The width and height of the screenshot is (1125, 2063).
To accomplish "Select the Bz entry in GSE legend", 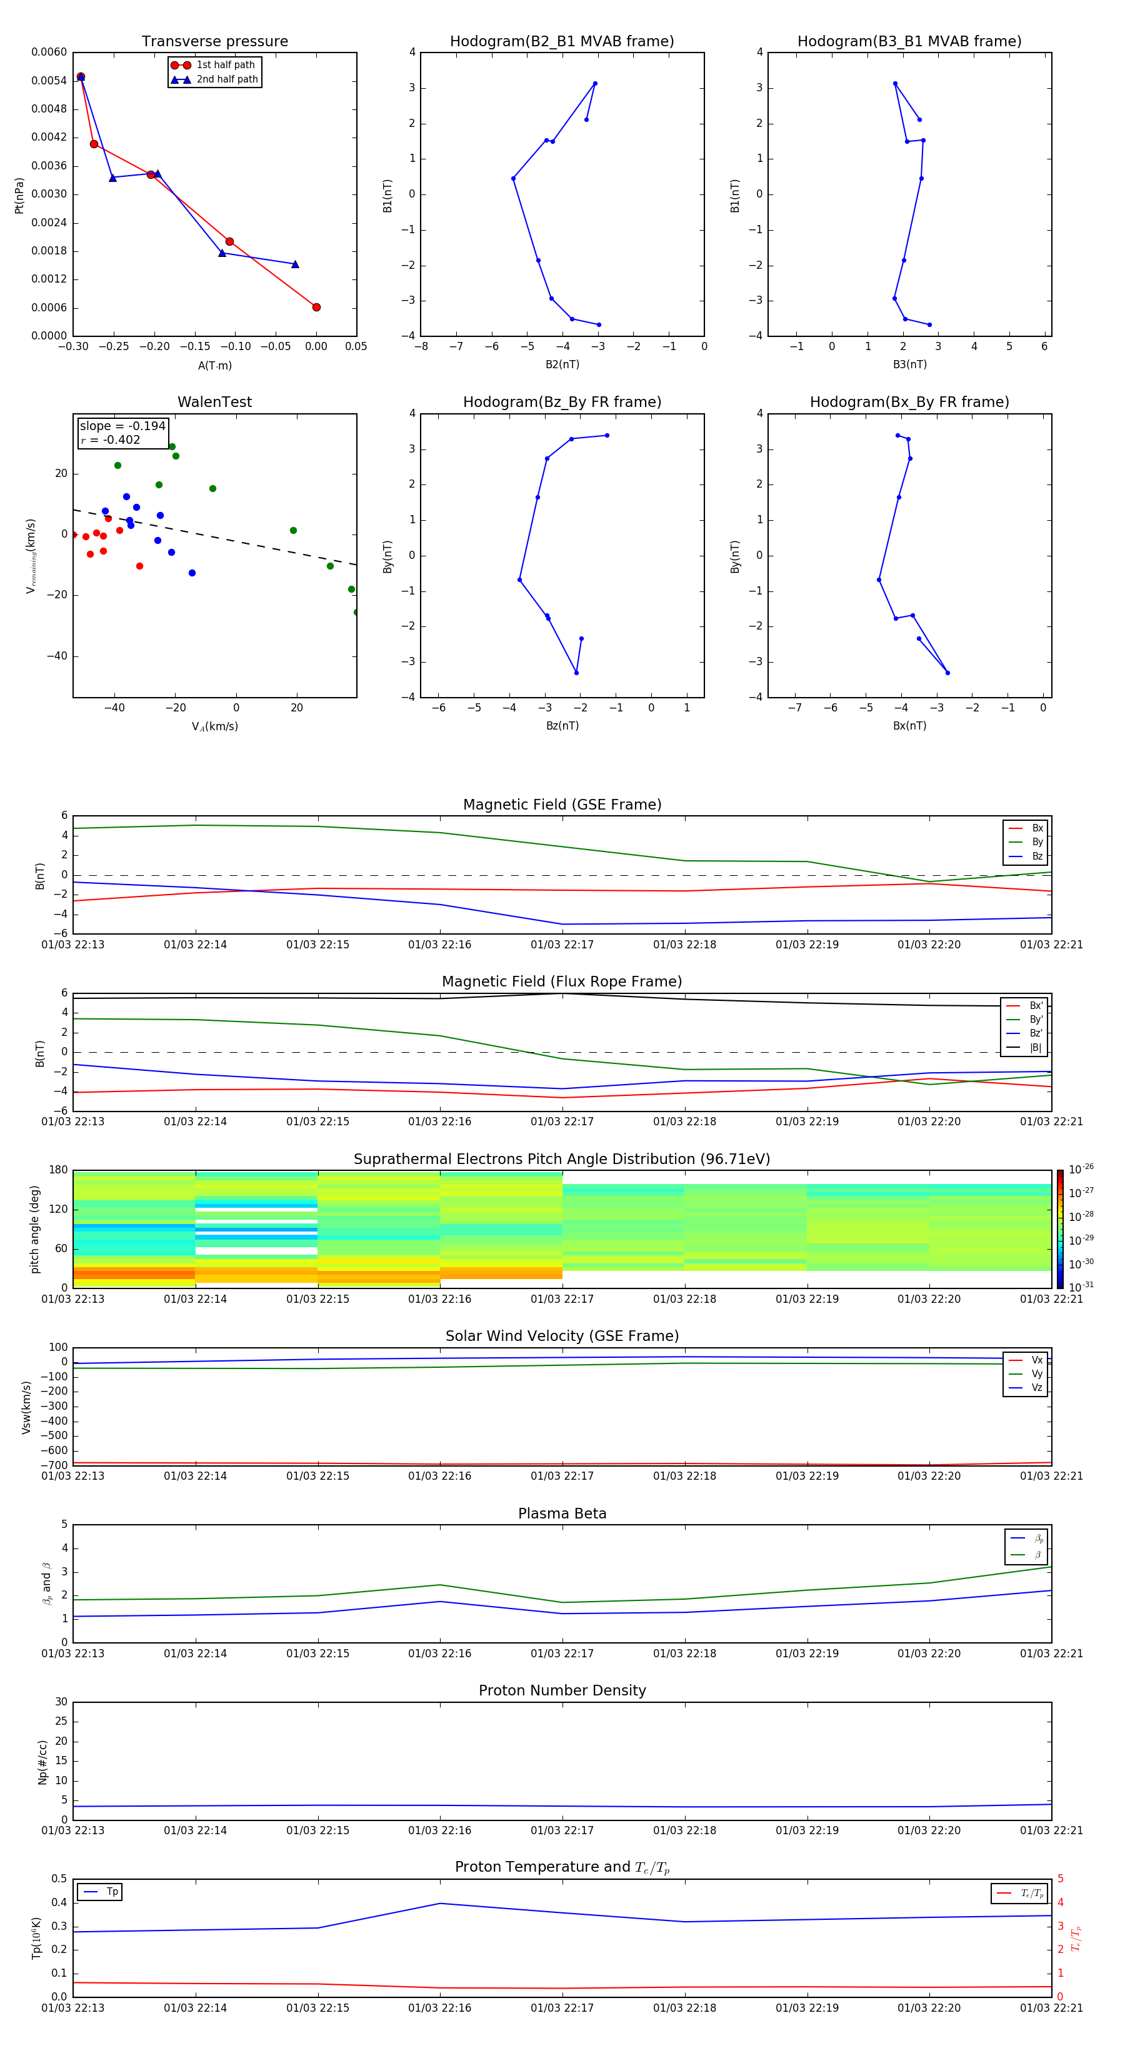I will tap(1026, 856).
